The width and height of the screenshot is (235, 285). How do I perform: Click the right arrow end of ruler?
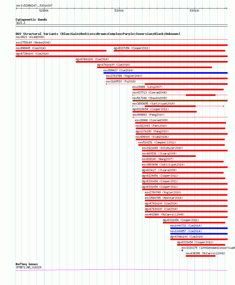227,8
